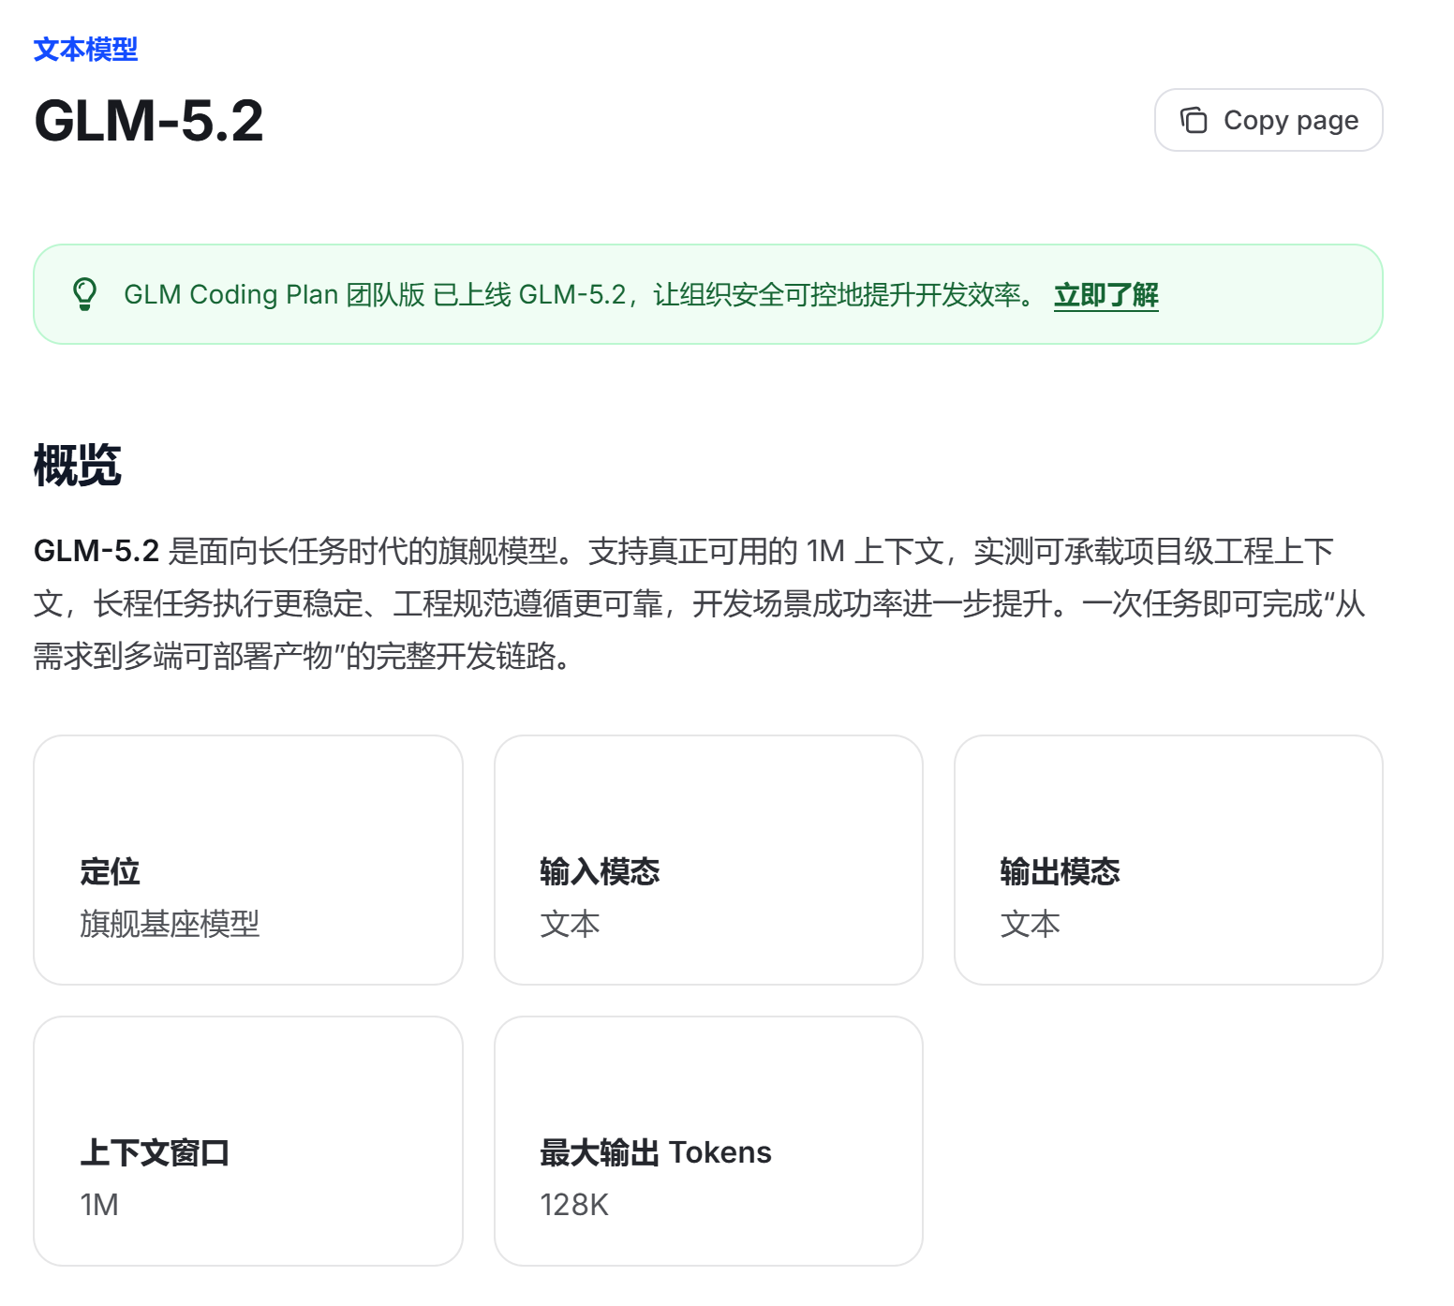Image resolution: width=1454 pixels, height=1306 pixels.
Task: Click the 文本 value under 输出模态
Action: click(1030, 924)
